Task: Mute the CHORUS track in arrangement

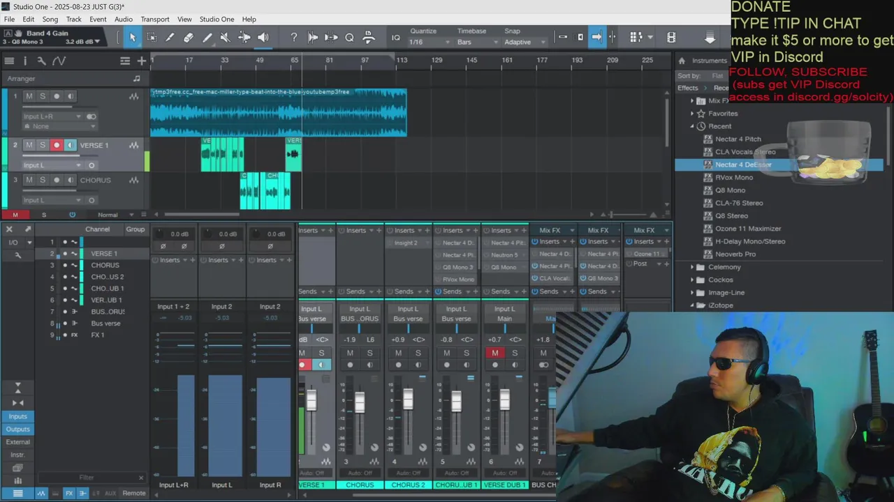Action: pos(29,180)
